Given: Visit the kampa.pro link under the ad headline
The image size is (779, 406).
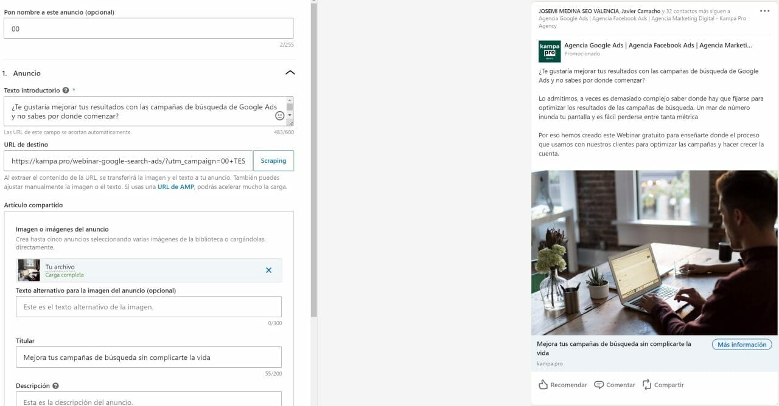Looking at the screenshot, I should click(x=550, y=363).
